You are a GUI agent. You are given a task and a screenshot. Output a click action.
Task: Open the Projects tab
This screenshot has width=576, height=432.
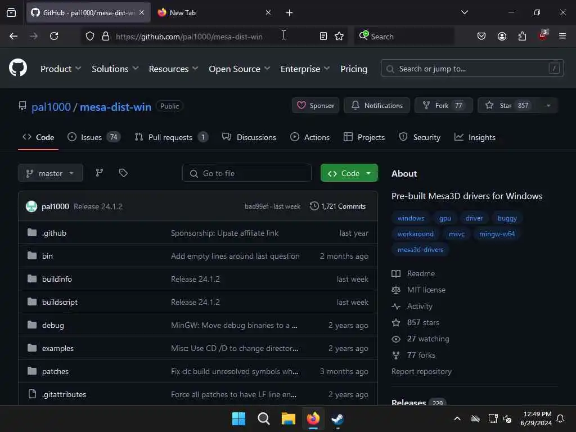pyautogui.click(x=364, y=137)
